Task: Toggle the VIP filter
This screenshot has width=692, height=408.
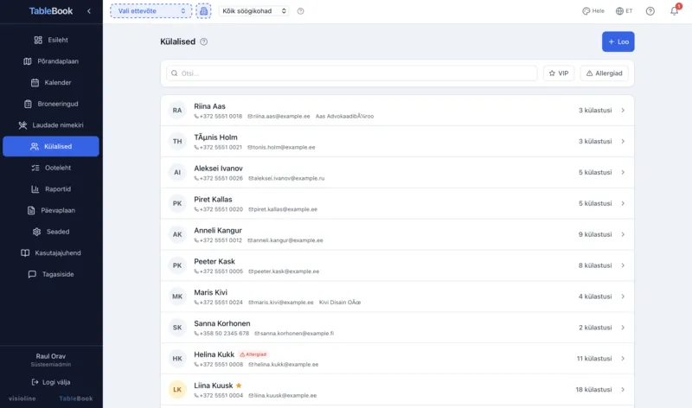Action: pos(559,73)
